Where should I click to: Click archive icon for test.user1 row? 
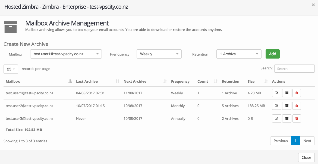point(286,93)
